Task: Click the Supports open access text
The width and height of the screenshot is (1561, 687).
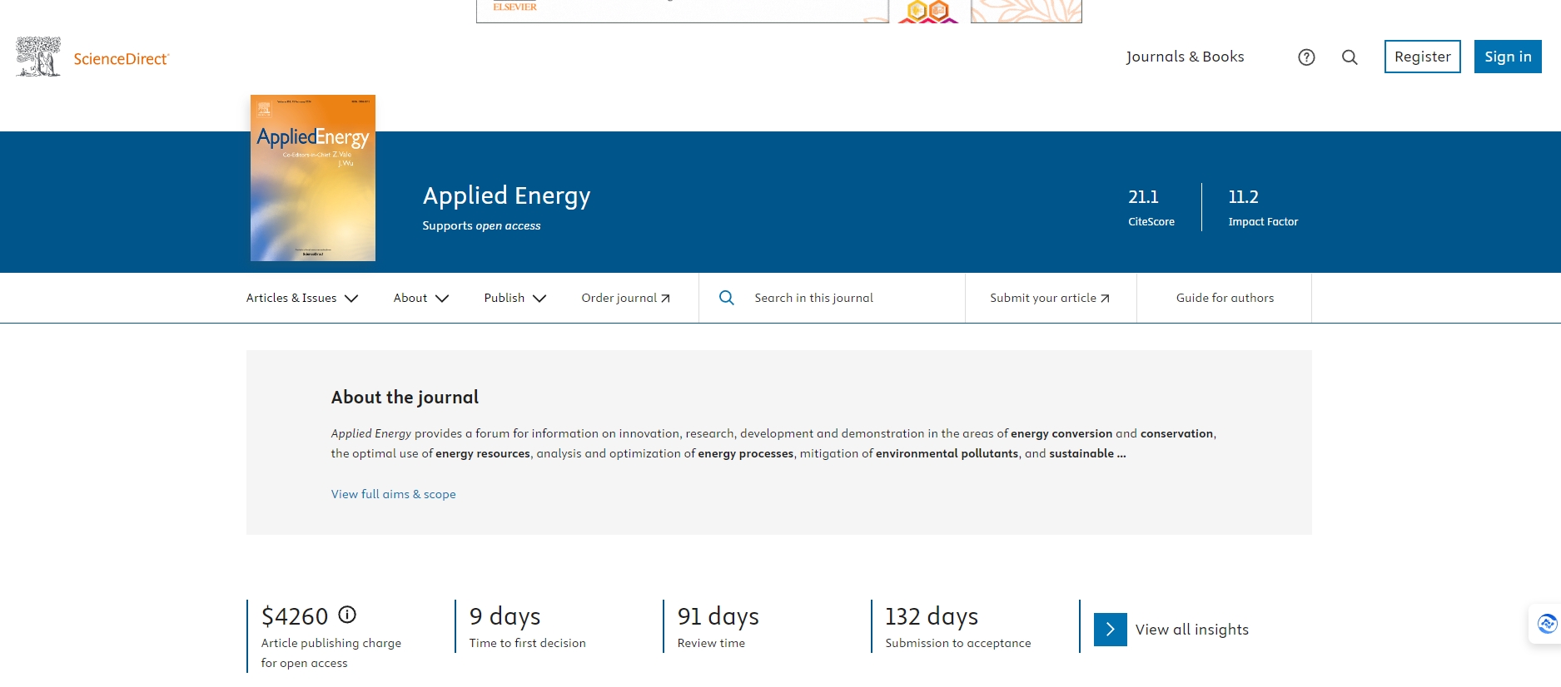Action: (481, 225)
